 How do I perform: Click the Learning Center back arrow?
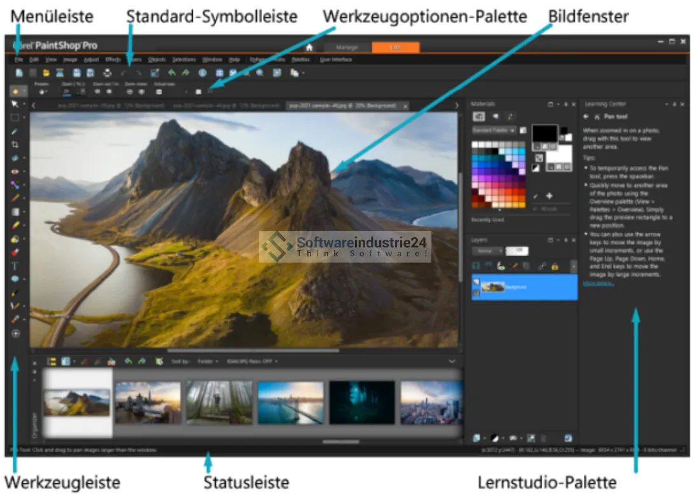pos(585,117)
